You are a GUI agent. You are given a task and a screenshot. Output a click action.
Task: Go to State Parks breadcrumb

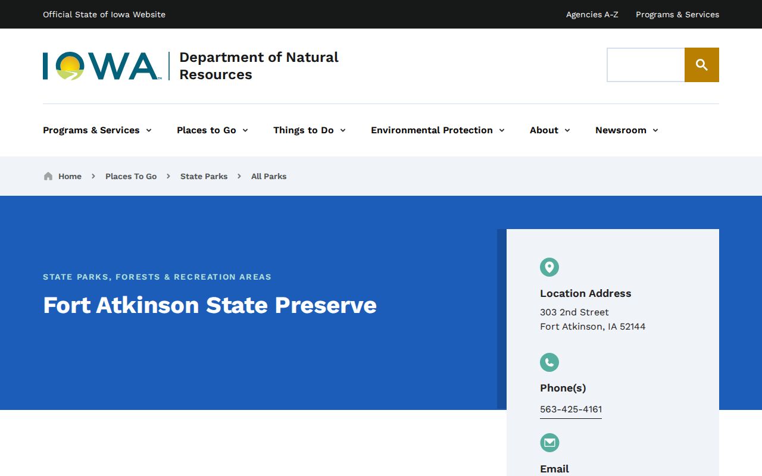(204, 176)
